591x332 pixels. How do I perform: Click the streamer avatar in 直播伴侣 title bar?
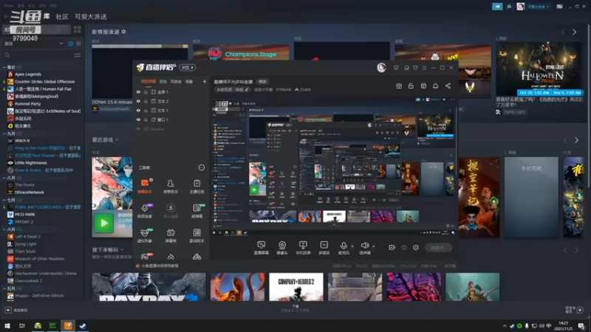(x=381, y=67)
